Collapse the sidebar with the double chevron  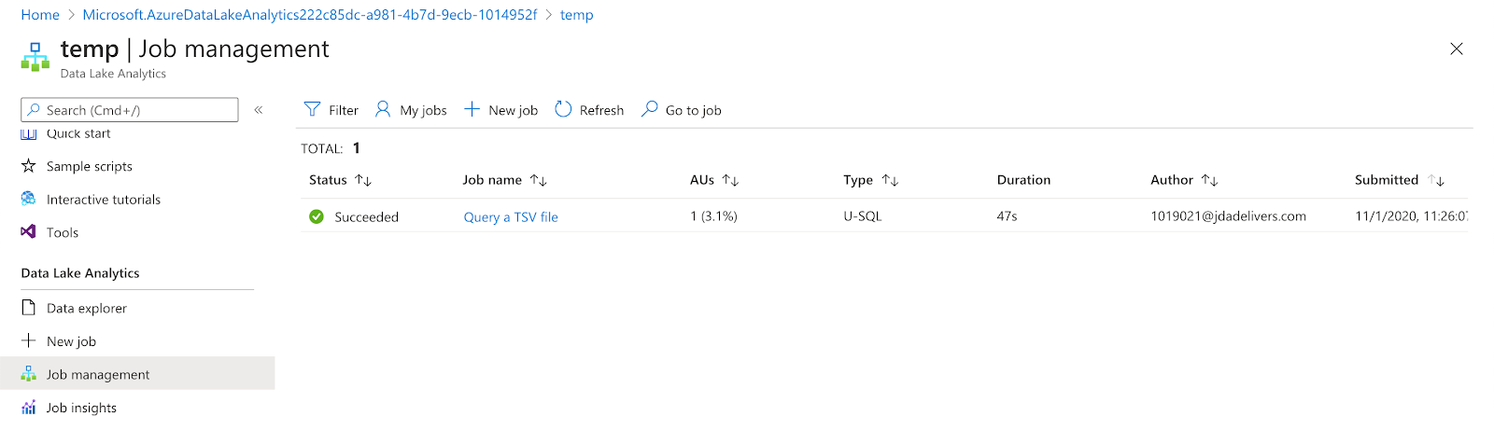click(259, 110)
